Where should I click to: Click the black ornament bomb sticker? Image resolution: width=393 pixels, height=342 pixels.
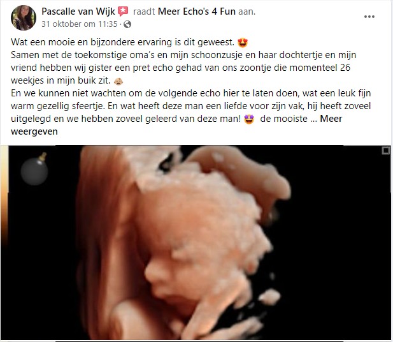34,169
